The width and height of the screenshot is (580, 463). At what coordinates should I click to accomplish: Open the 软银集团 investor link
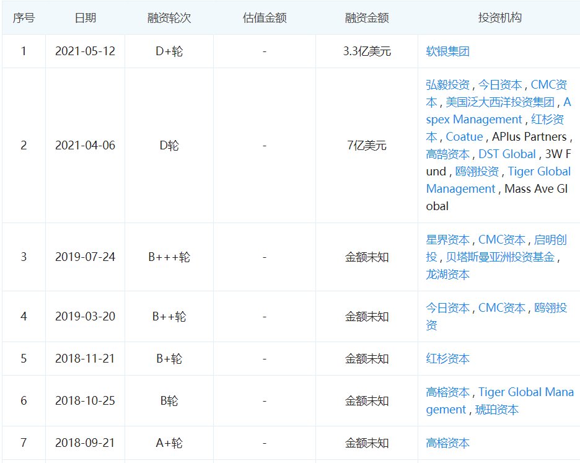447,51
